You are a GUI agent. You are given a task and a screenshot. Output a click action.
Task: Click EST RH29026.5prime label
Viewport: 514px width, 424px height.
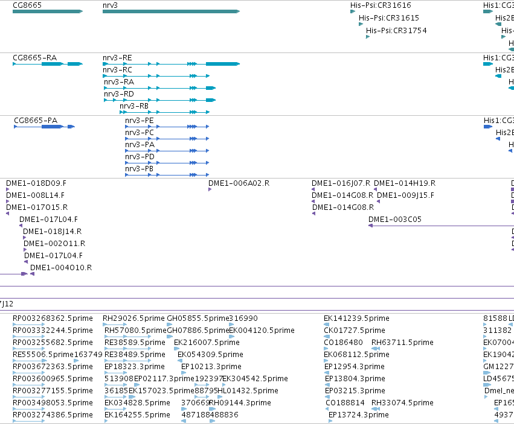(x=133, y=318)
